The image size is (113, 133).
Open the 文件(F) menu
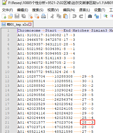(7, 10)
